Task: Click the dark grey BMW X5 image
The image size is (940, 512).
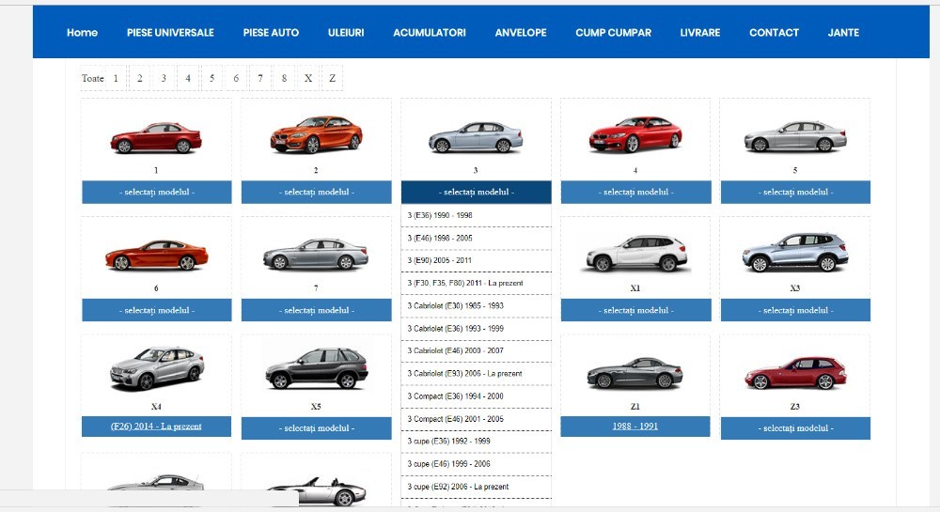Action: tap(316, 368)
